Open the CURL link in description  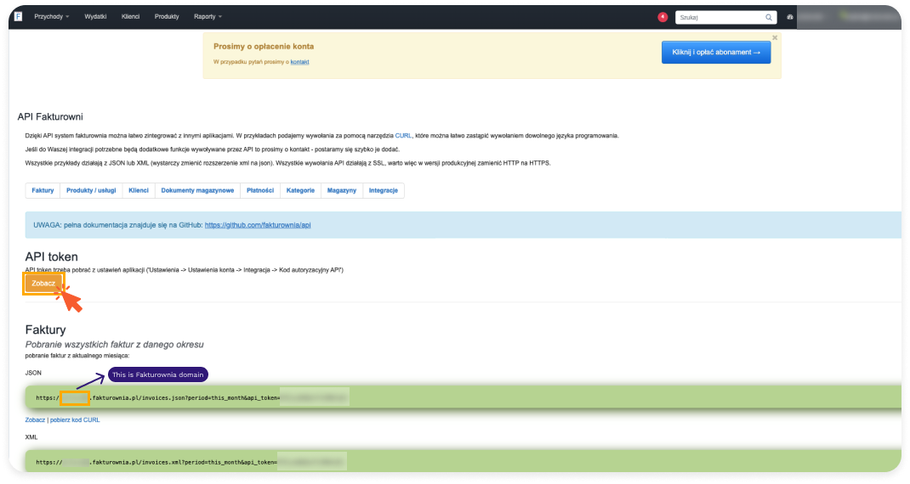pyautogui.click(x=403, y=136)
